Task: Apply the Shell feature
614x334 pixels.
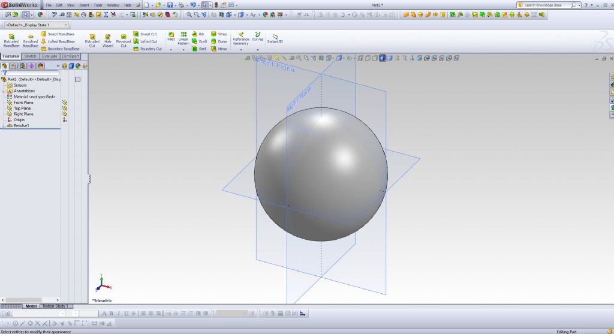Action: tap(199, 49)
